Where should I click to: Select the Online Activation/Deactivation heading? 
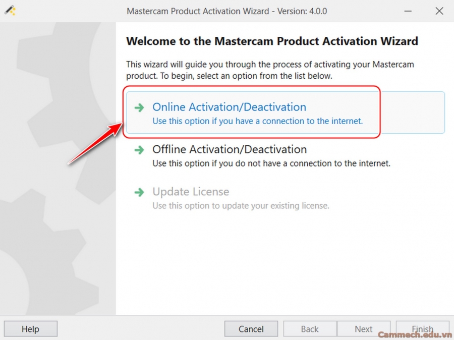[229, 107]
